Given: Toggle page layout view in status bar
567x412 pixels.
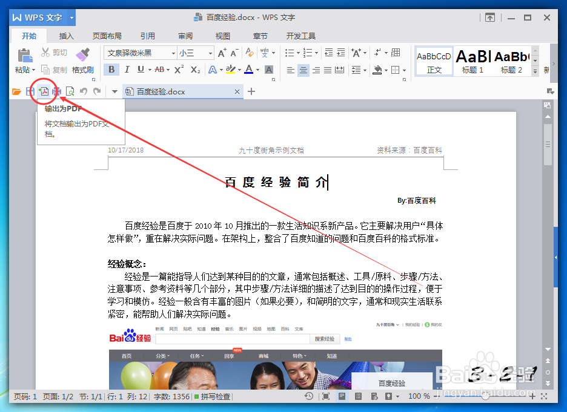Looking at the screenshot, I should (x=342, y=396).
